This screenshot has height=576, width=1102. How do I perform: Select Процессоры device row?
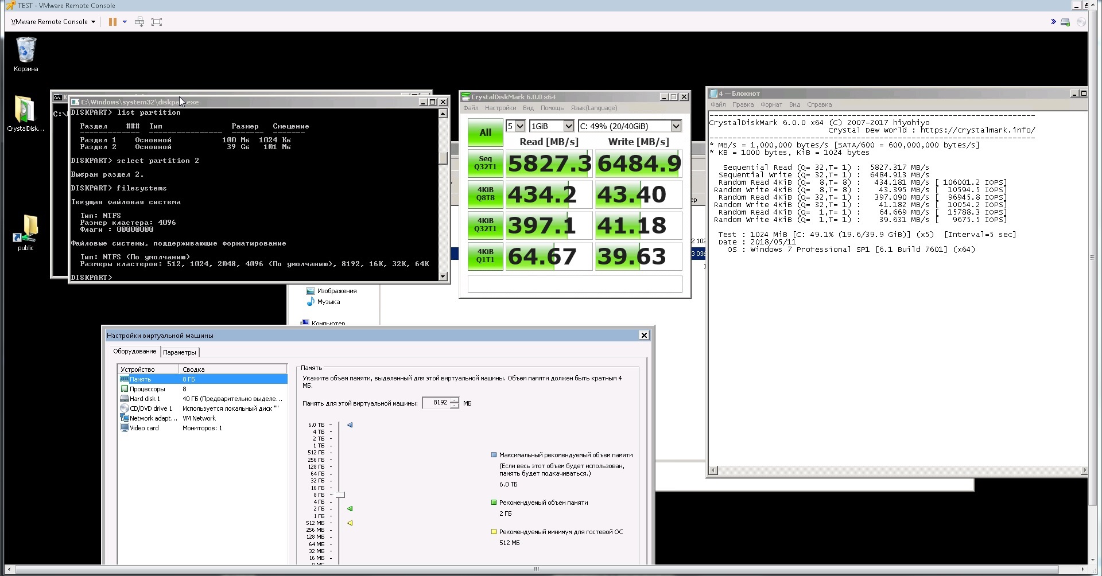(x=203, y=389)
